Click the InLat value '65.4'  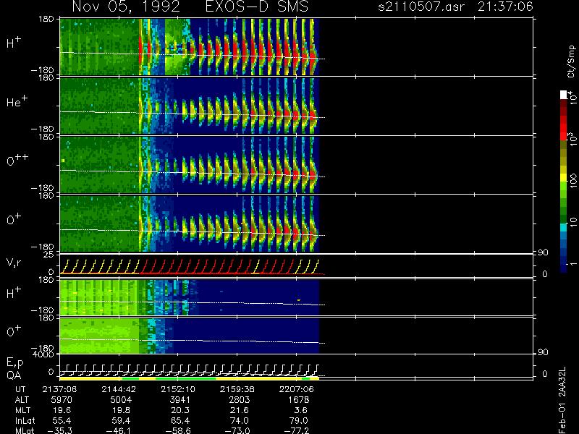coord(179,420)
